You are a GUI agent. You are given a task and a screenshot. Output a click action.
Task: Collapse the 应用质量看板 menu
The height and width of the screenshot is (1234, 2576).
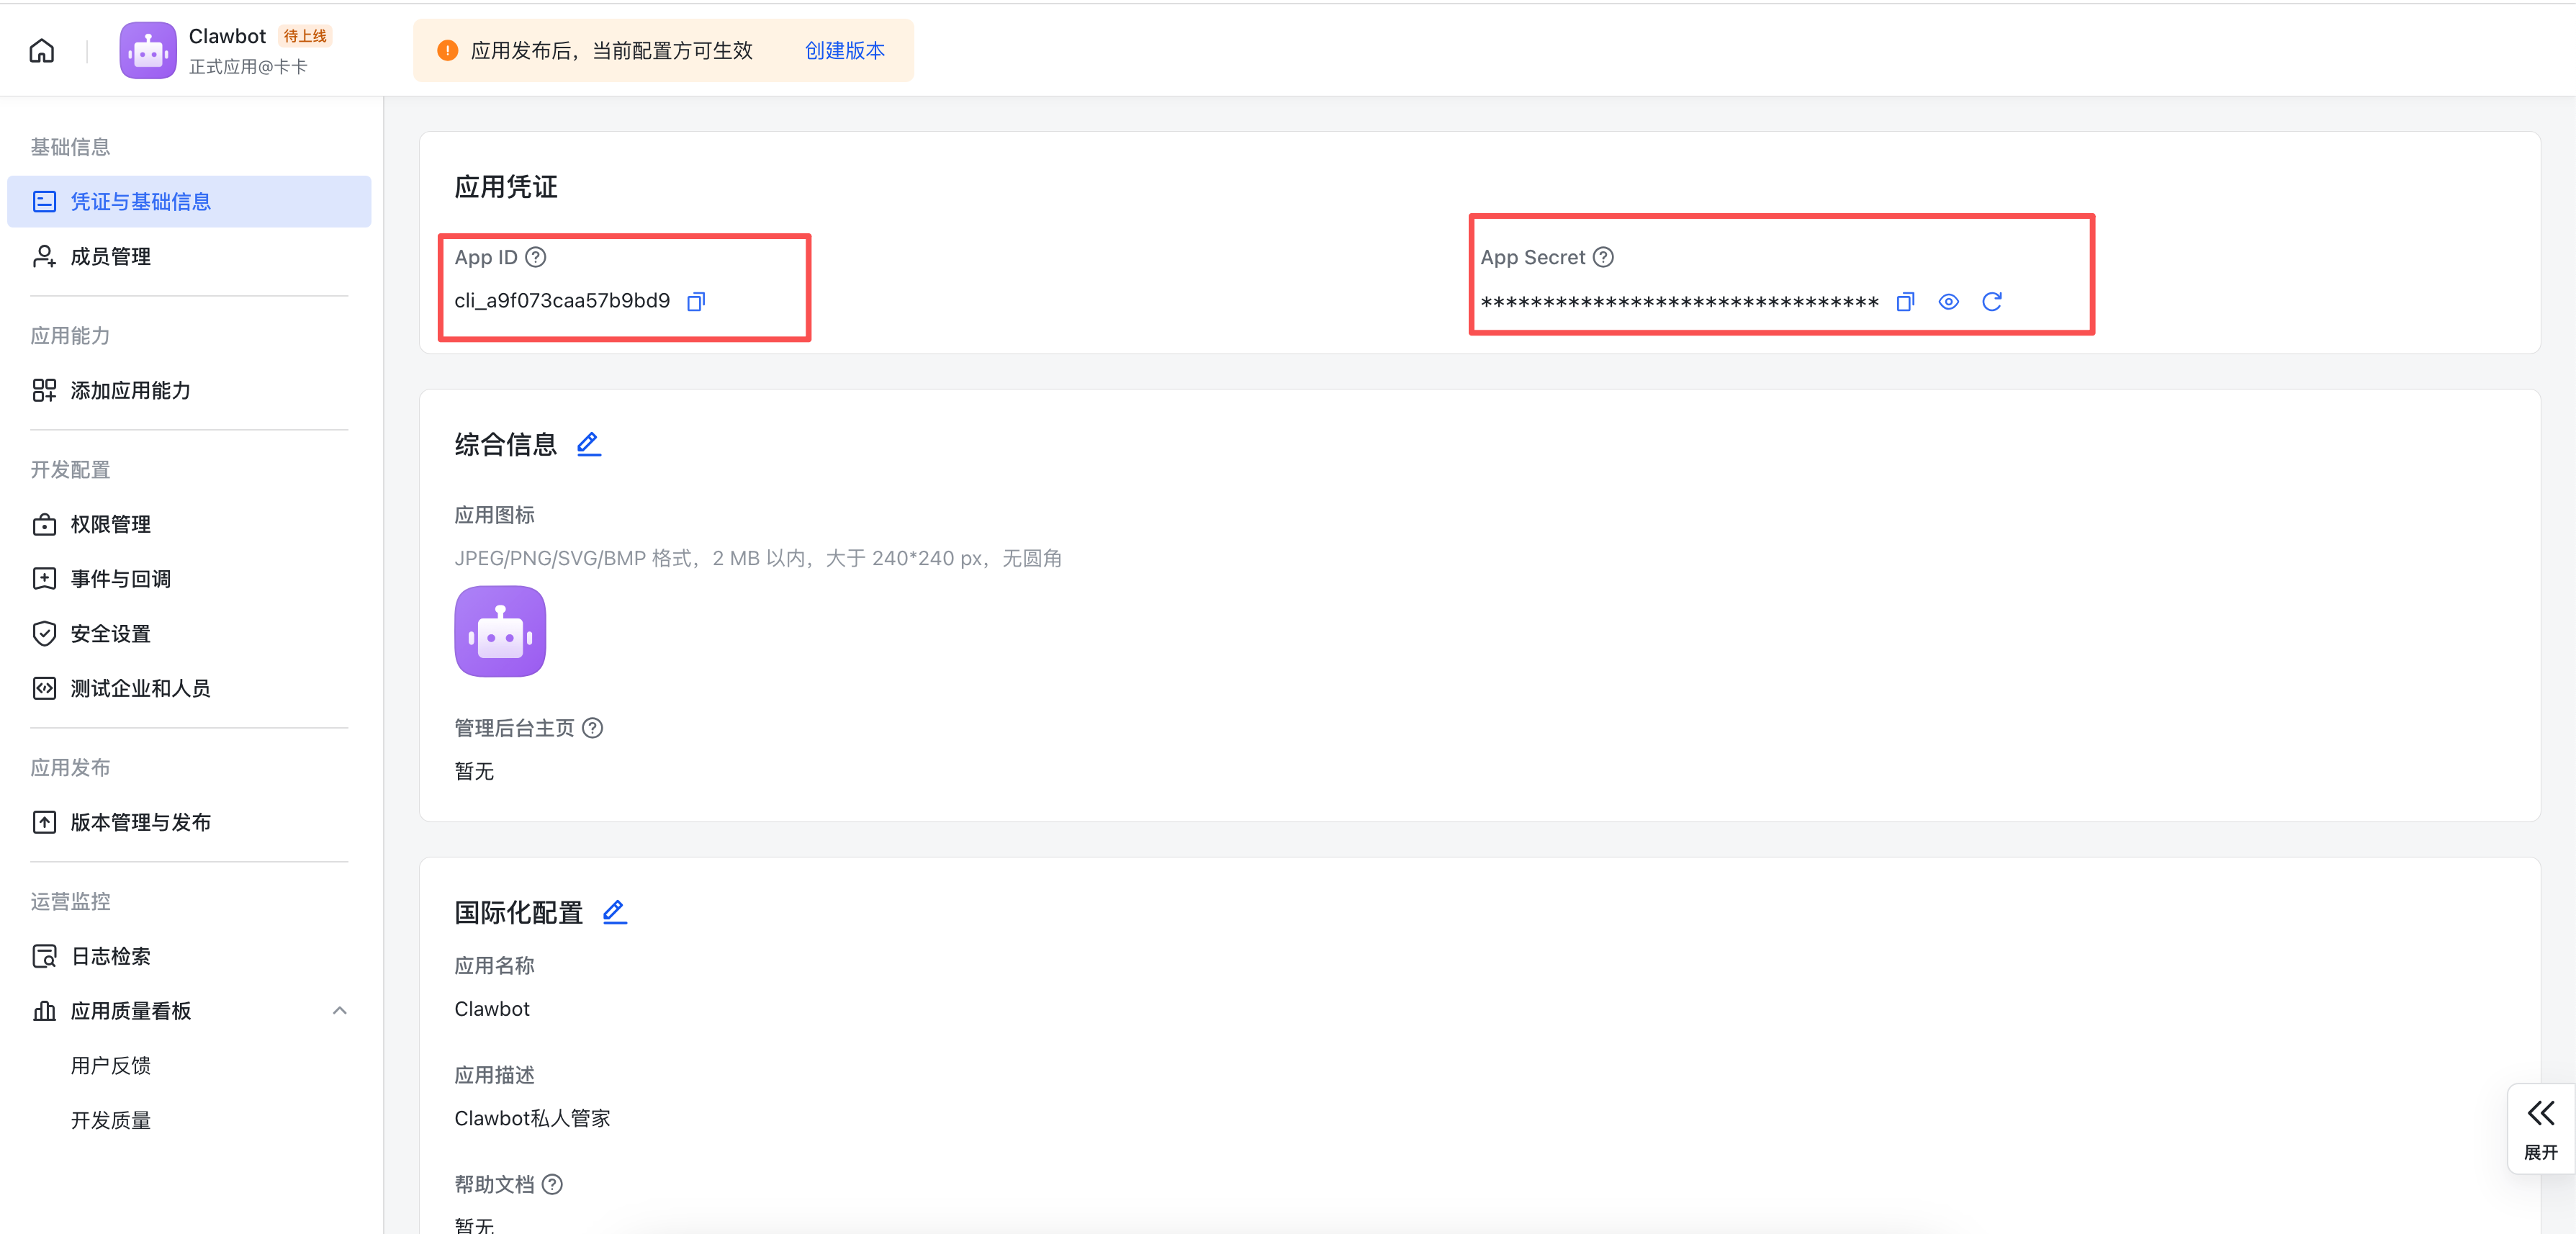coord(339,1010)
